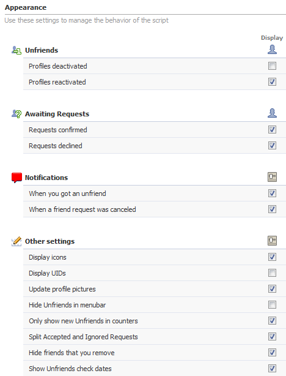Click the Other settings pencil icon
Viewport: 286px width, 376px height.
tap(16, 241)
